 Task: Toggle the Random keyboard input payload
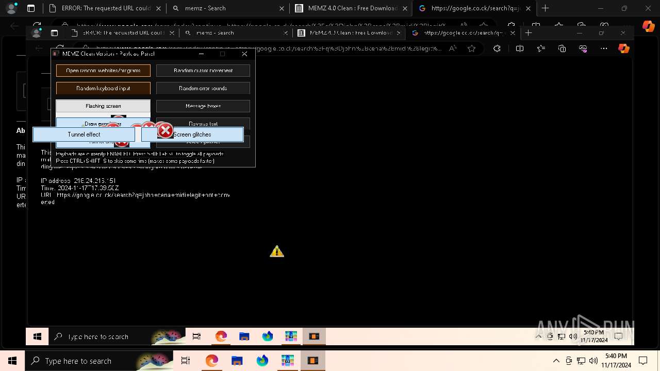tap(103, 88)
